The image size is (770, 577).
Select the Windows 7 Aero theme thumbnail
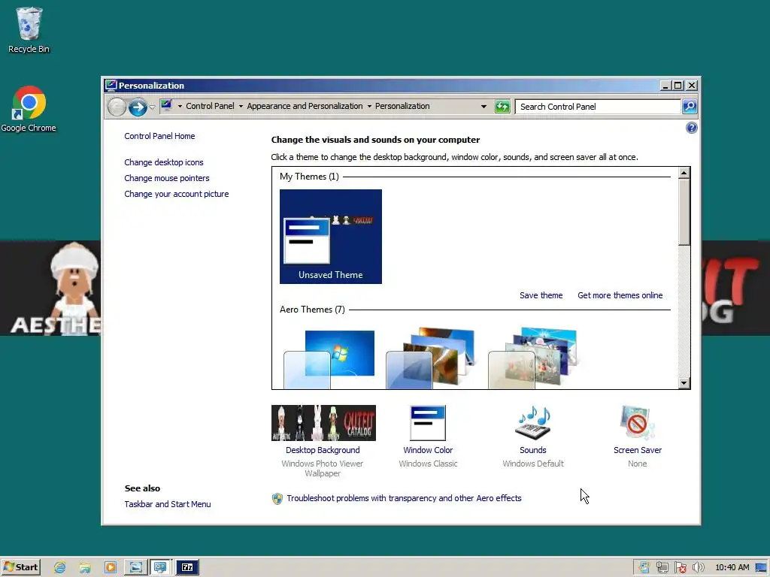329,359
